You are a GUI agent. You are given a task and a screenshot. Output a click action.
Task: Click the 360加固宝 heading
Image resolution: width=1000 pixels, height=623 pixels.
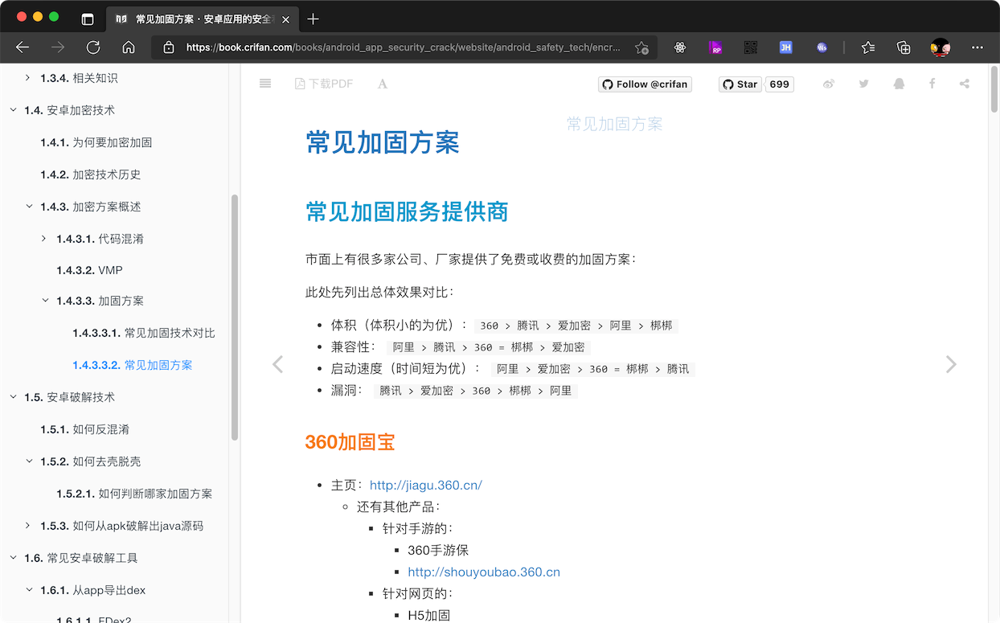[x=350, y=441]
